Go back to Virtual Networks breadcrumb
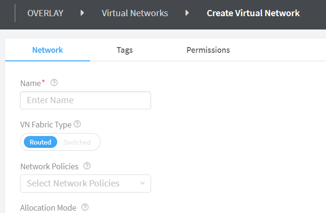This screenshot has width=326, height=213. [x=135, y=13]
